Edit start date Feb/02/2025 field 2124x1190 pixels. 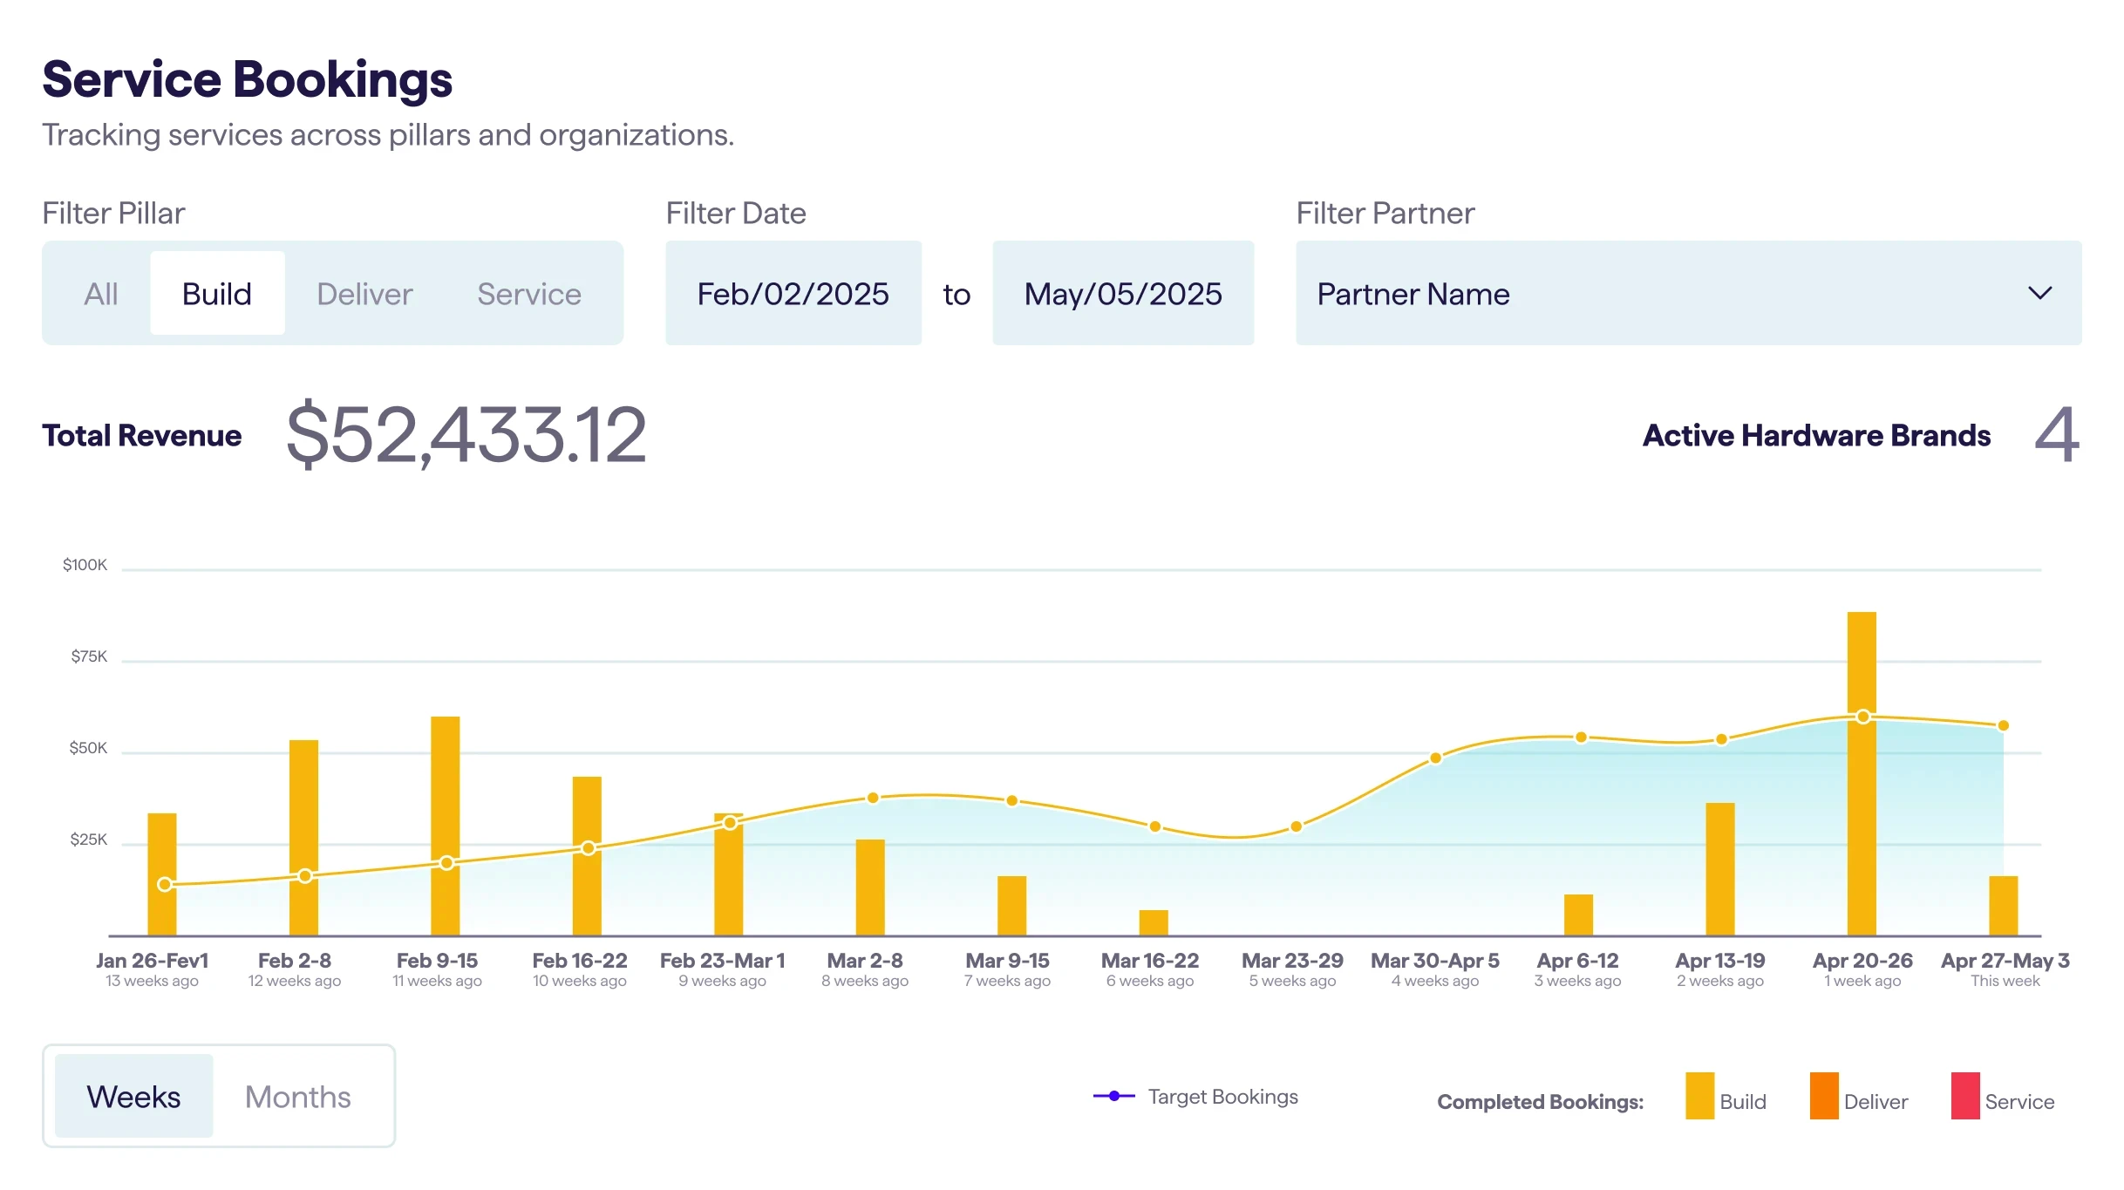(x=793, y=294)
